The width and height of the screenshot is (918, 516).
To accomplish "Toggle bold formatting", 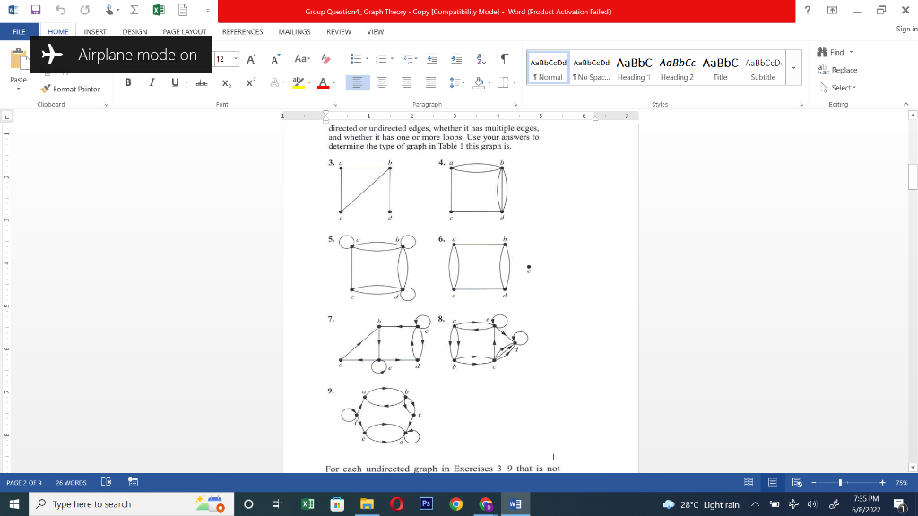I will 127,82.
